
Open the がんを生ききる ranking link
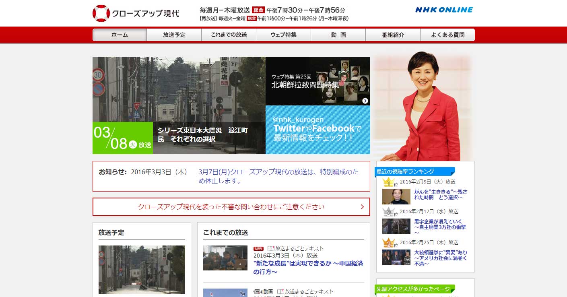(441, 195)
